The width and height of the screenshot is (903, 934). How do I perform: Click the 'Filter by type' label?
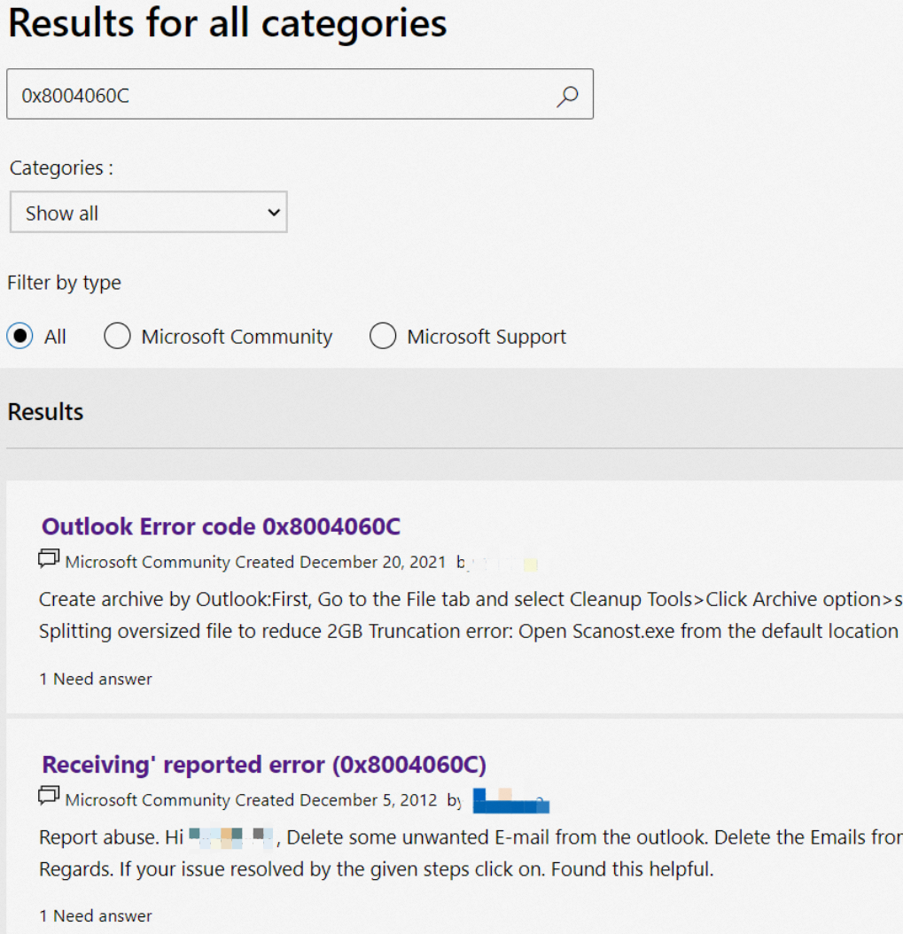point(64,283)
